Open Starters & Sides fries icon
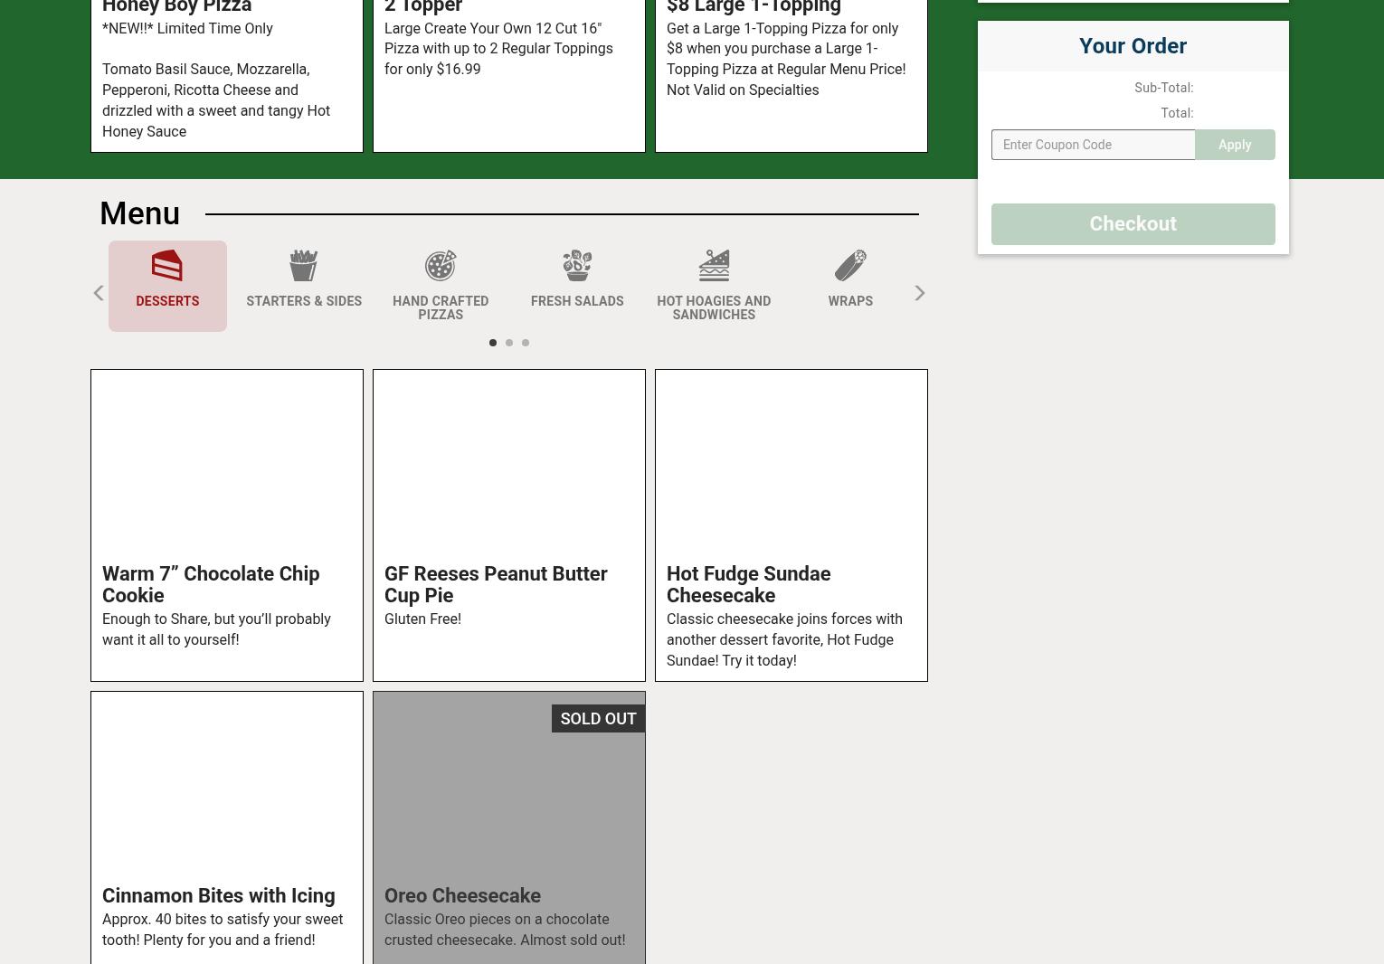 click(x=303, y=266)
